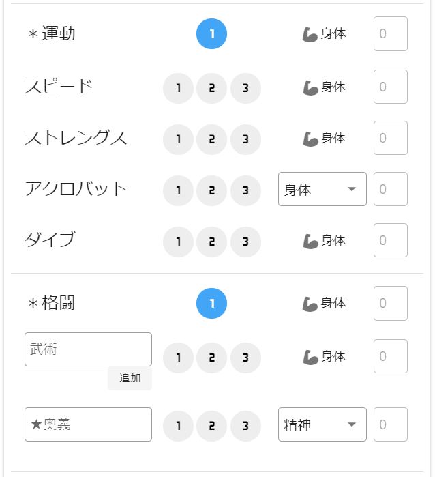Toggle the blue level 1 circle for 格闘
The height and width of the screenshot is (477, 435).
(211, 303)
